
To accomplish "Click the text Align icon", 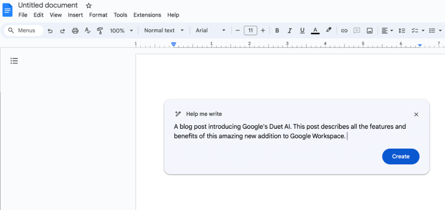I will click(385, 30).
